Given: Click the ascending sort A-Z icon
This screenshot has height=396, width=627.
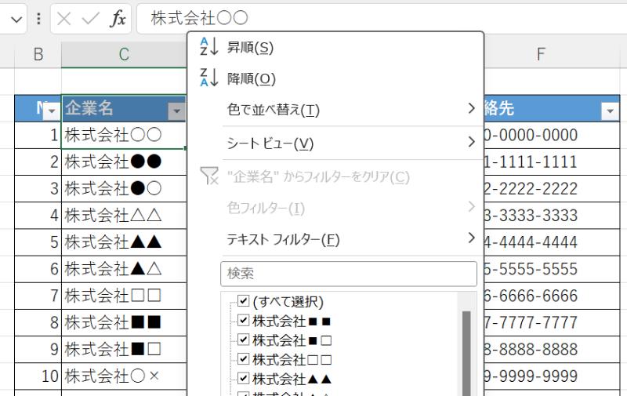Looking at the screenshot, I should (208, 46).
